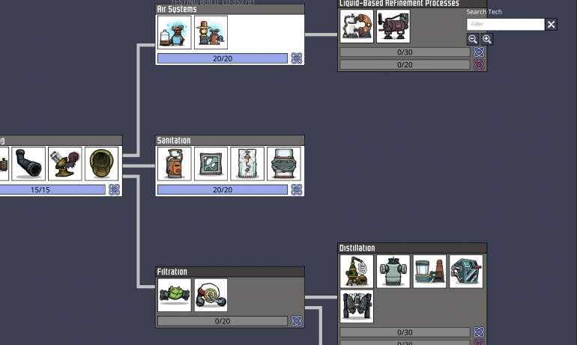Click the Filtration 0/20 progress bar
This screenshot has width=577, height=345.
point(222,321)
